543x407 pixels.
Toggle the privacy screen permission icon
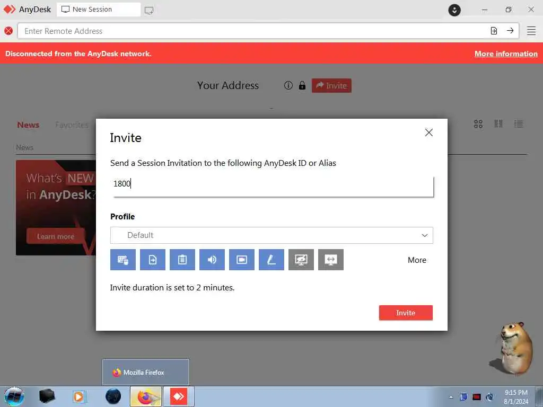point(301,260)
